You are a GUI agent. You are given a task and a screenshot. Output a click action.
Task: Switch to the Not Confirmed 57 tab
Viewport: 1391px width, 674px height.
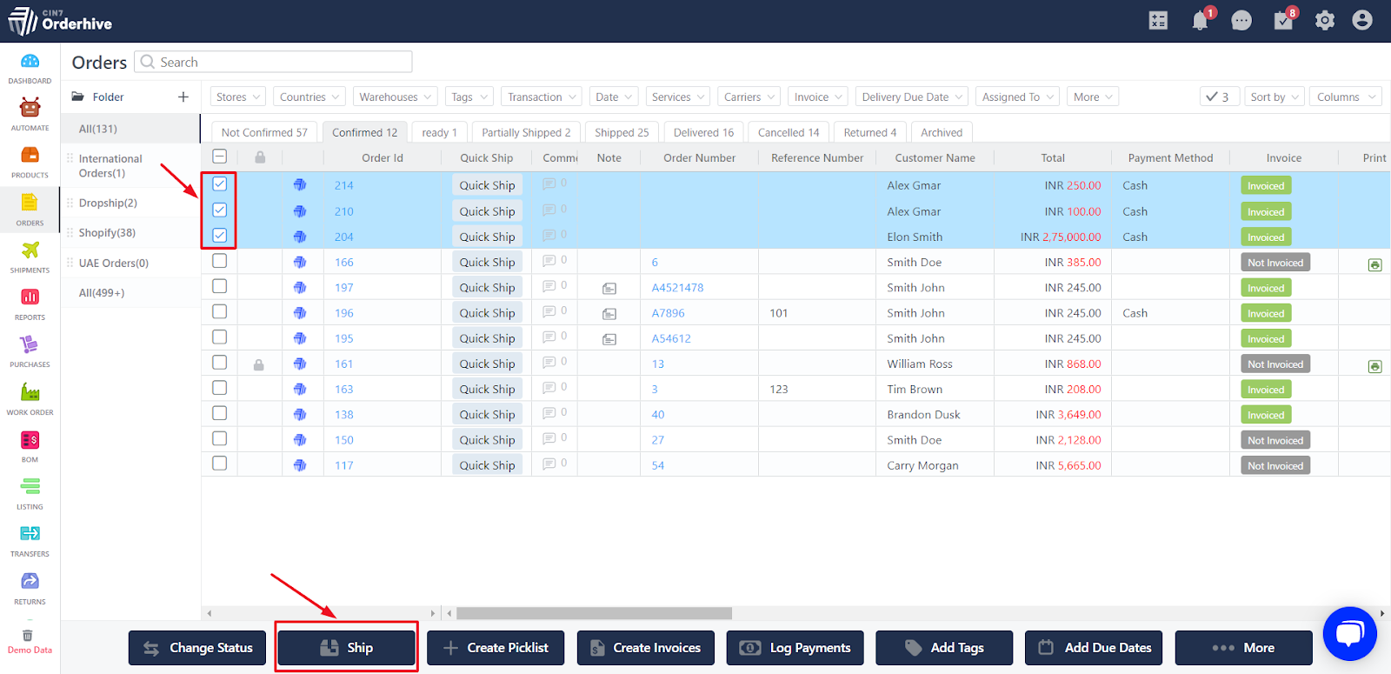(264, 132)
